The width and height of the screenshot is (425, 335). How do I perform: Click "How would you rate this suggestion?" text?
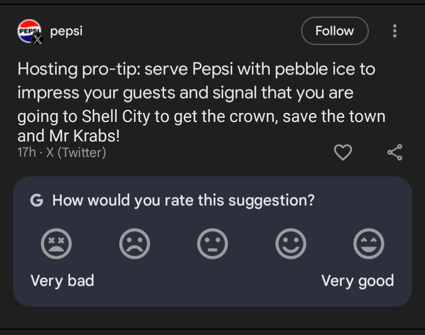(x=183, y=200)
